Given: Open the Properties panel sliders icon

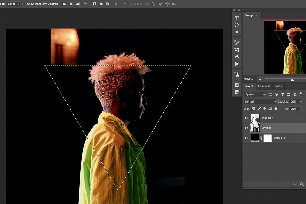Looking at the screenshot, I should coord(237,18).
